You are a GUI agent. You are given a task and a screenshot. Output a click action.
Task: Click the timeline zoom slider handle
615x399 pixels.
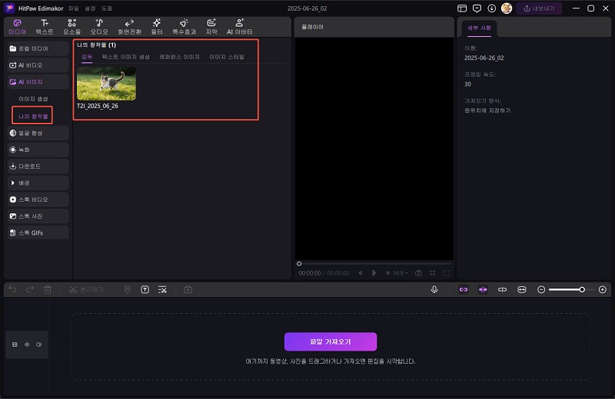[x=582, y=289]
